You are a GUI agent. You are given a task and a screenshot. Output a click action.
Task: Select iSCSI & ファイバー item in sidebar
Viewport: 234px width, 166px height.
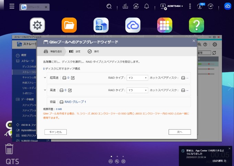click(26, 125)
